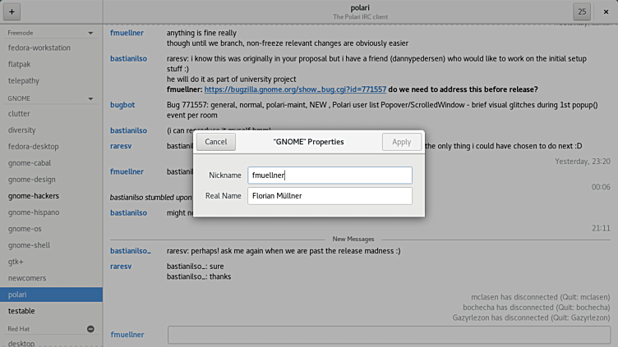Switch to gnome-design channel

tap(51, 180)
